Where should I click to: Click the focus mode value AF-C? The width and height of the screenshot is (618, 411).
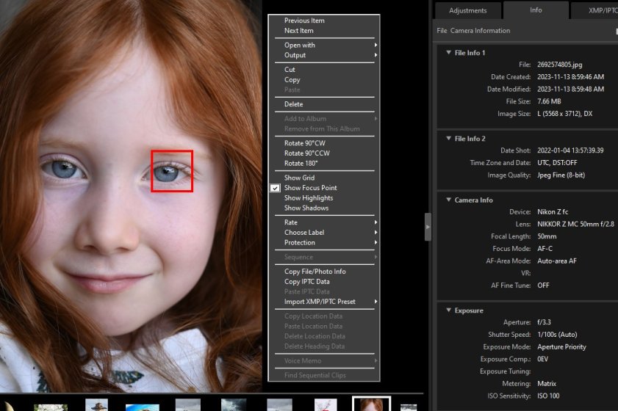[545, 249]
